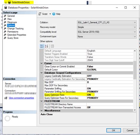Click the OK button
The height and width of the screenshot is (135, 140).
(113, 130)
